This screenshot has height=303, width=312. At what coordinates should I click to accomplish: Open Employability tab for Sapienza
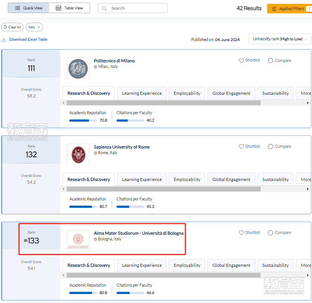point(187,179)
